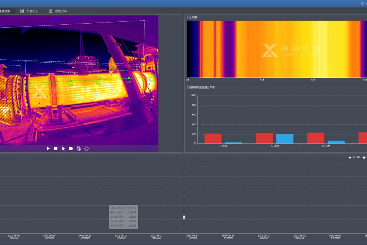Select the cursor pointer tool
The height and width of the screenshot is (245, 367).
63,149
